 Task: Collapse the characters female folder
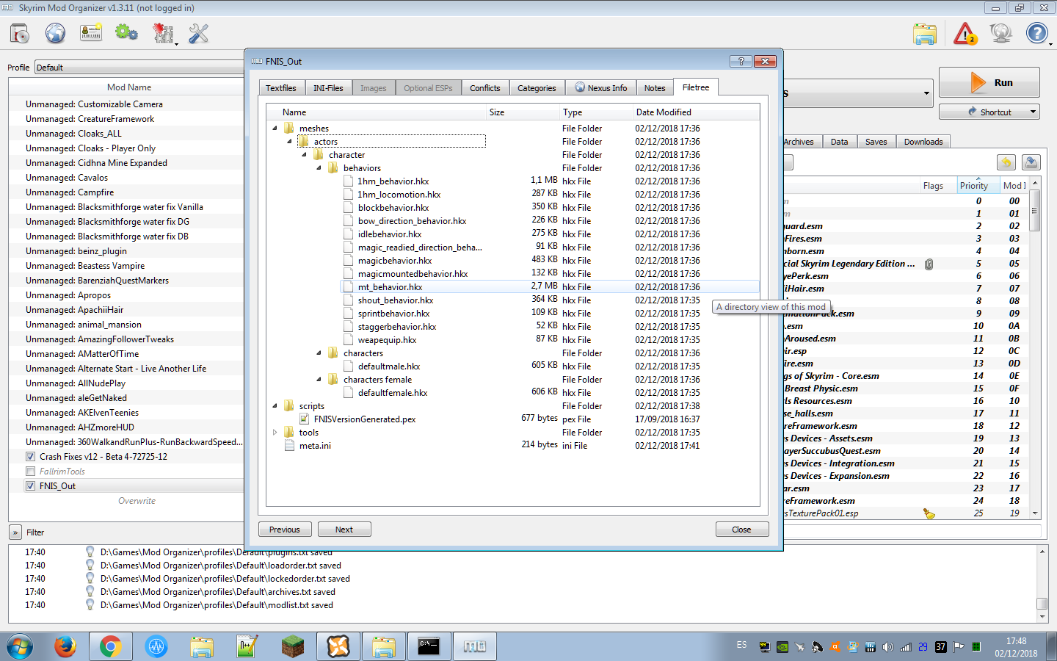click(x=319, y=380)
